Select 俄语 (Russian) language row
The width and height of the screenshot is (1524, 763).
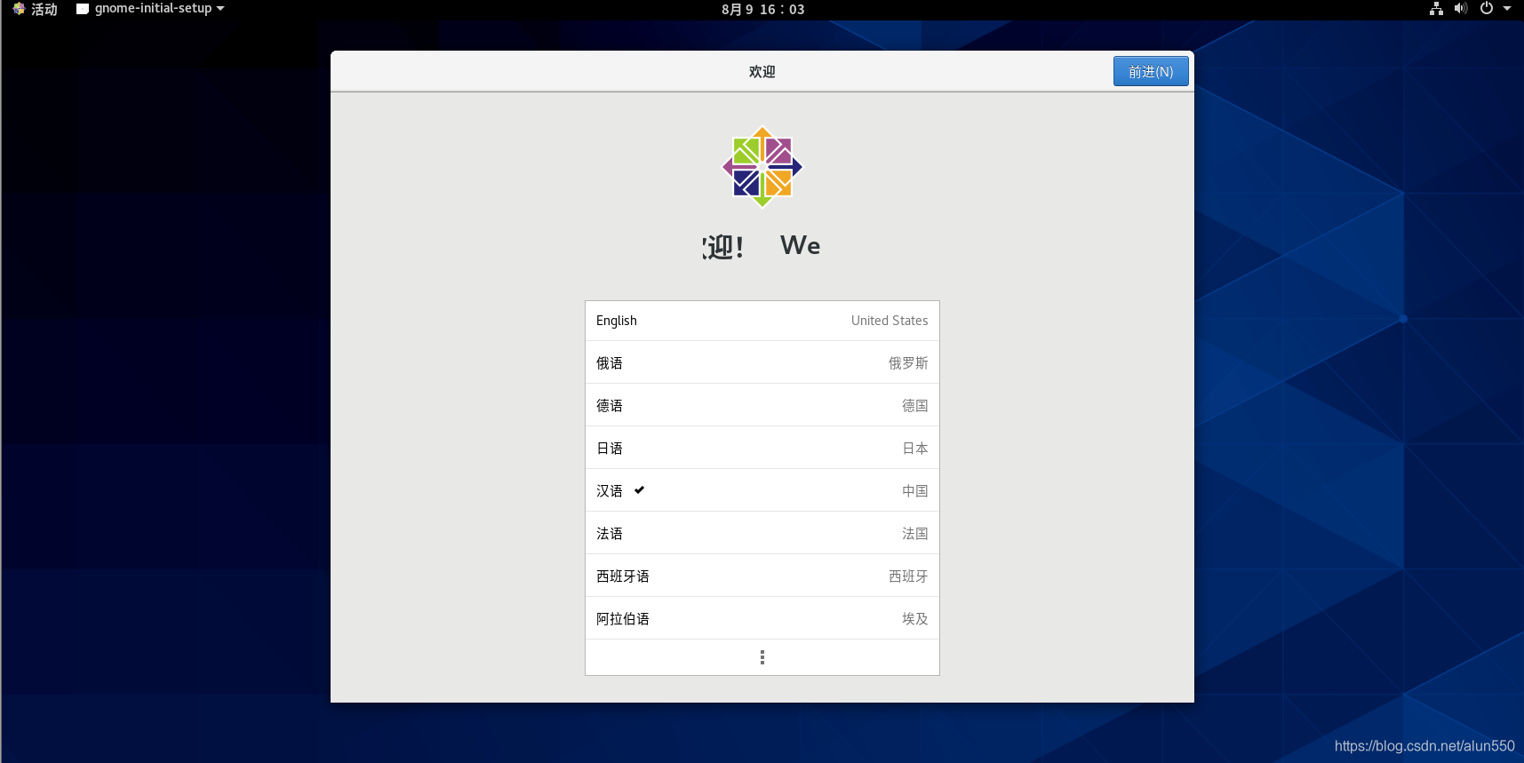[x=762, y=362]
